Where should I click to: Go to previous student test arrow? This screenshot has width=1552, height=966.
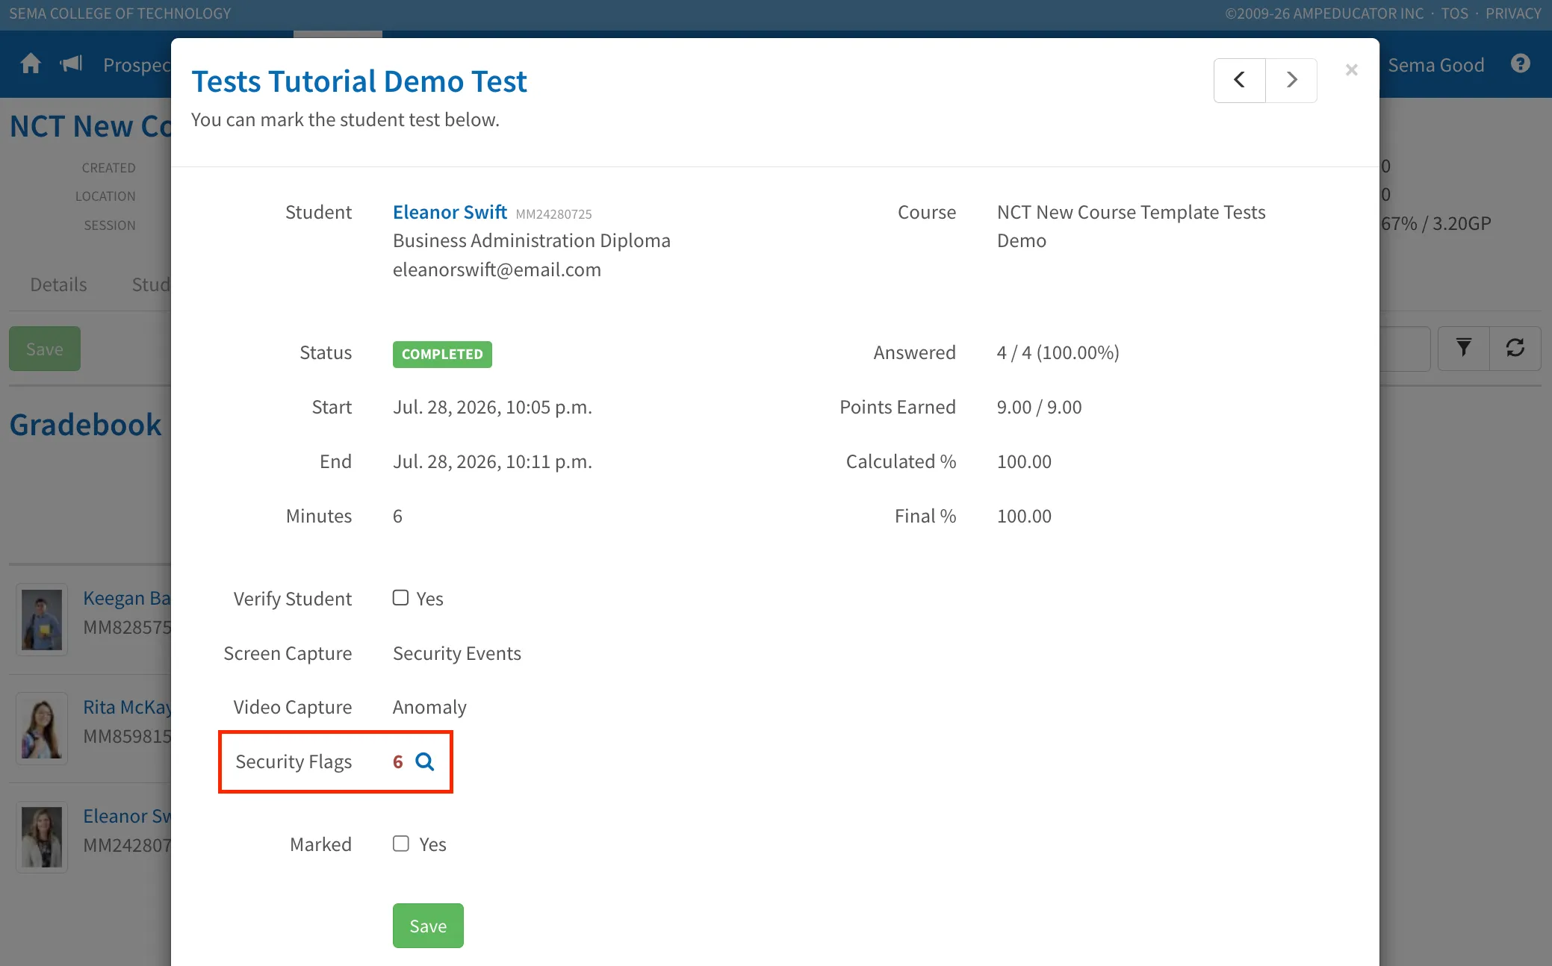coord(1240,80)
